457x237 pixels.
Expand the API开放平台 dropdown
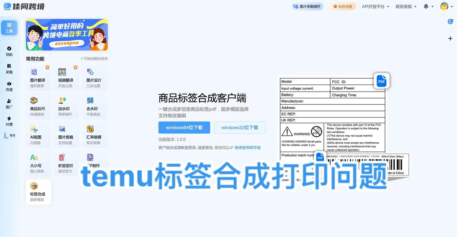tap(375, 6)
